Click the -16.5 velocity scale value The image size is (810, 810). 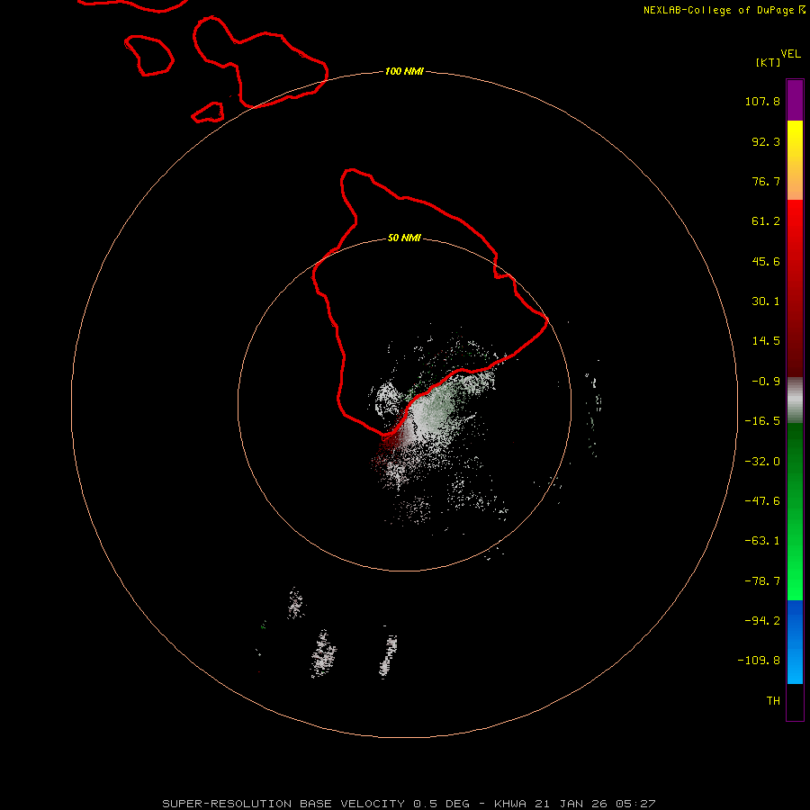point(762,421)
